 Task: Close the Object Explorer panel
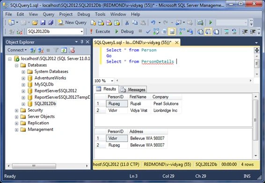coord(88,42)
